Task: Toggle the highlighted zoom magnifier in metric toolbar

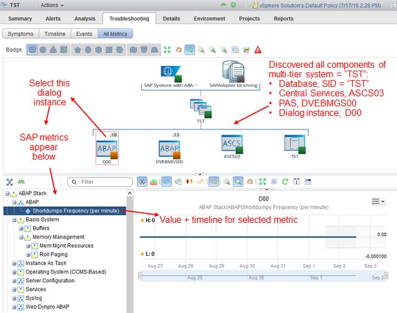Action: pos(238,182)
